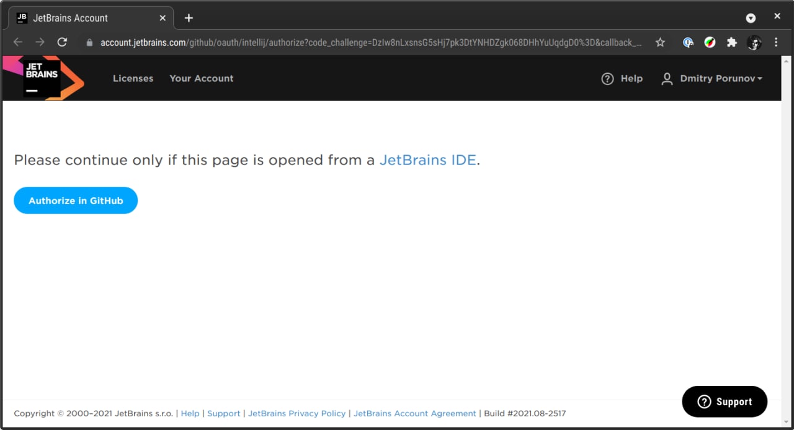Click the browser profile avatar icon
The width and height of the screenshot is (794, 430).
[754, 42]
